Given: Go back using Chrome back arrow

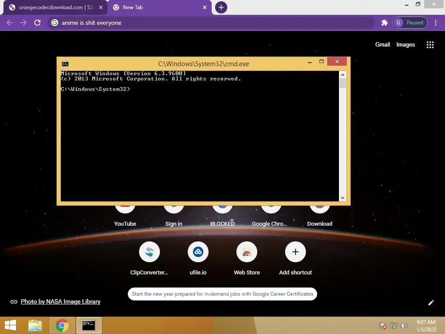Looking at the screenshot, I should click(x=10, y=23).
